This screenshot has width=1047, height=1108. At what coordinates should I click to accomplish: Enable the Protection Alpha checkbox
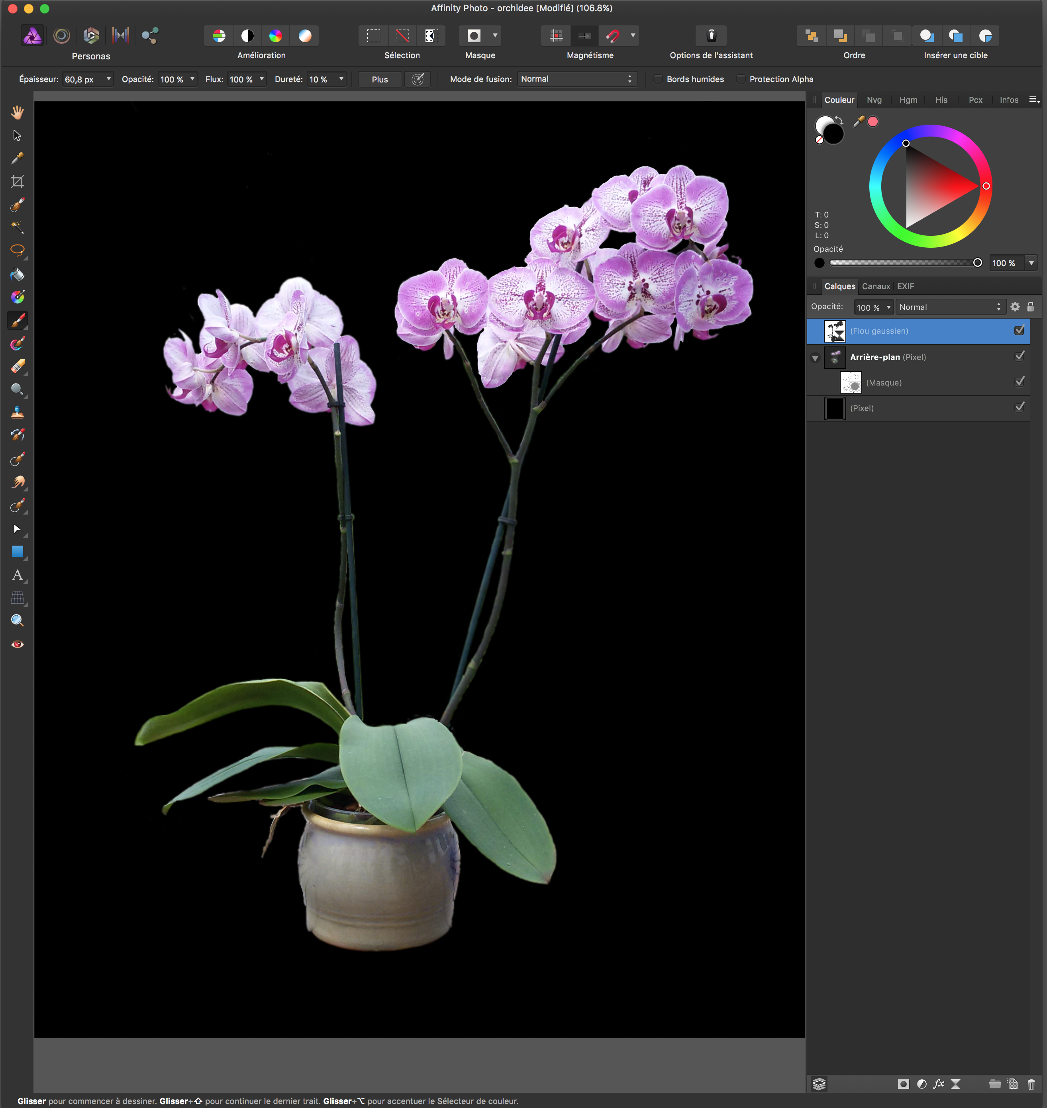[741, 79]
